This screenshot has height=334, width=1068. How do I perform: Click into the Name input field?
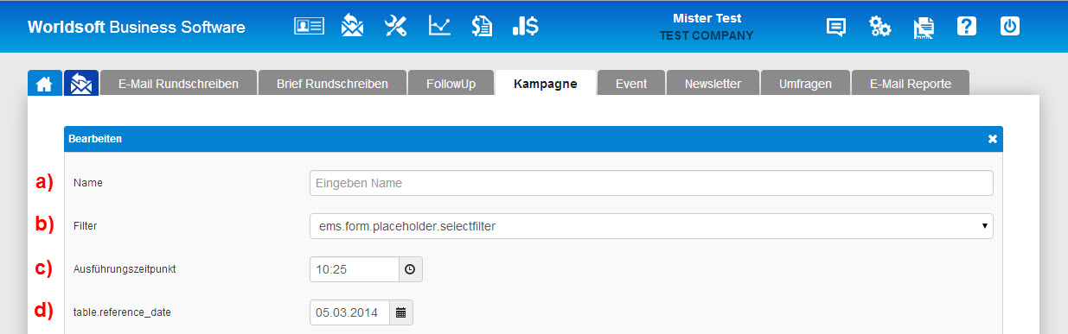(x=651, y=183)
